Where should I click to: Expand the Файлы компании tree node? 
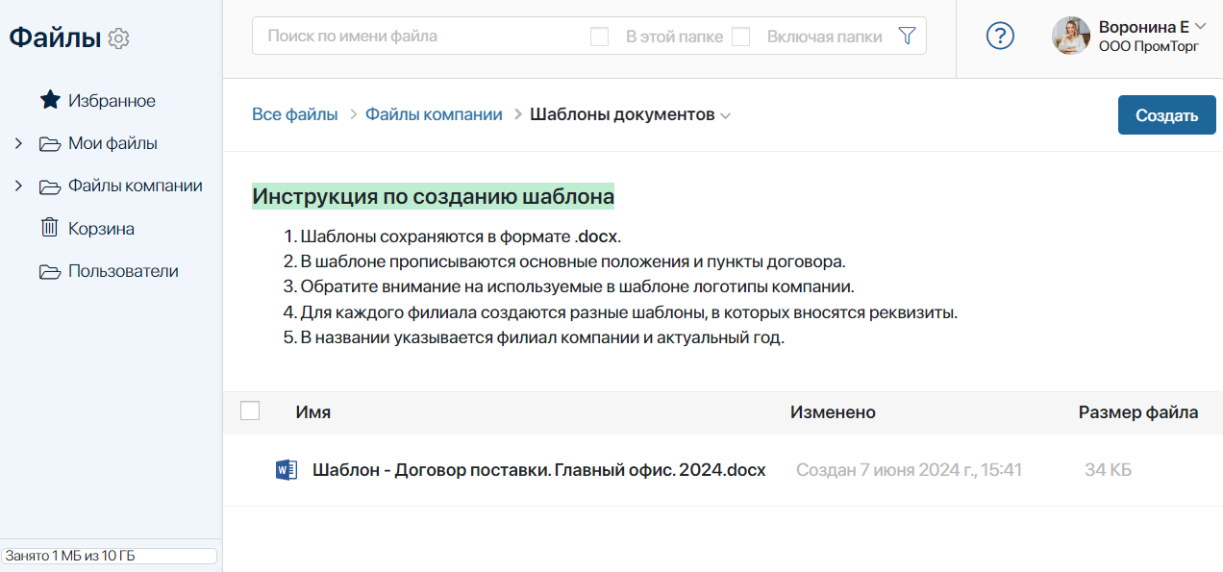click(18, 187)
